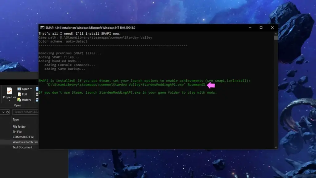Click the 'Adding bundled mods...' line

(60, 61)
